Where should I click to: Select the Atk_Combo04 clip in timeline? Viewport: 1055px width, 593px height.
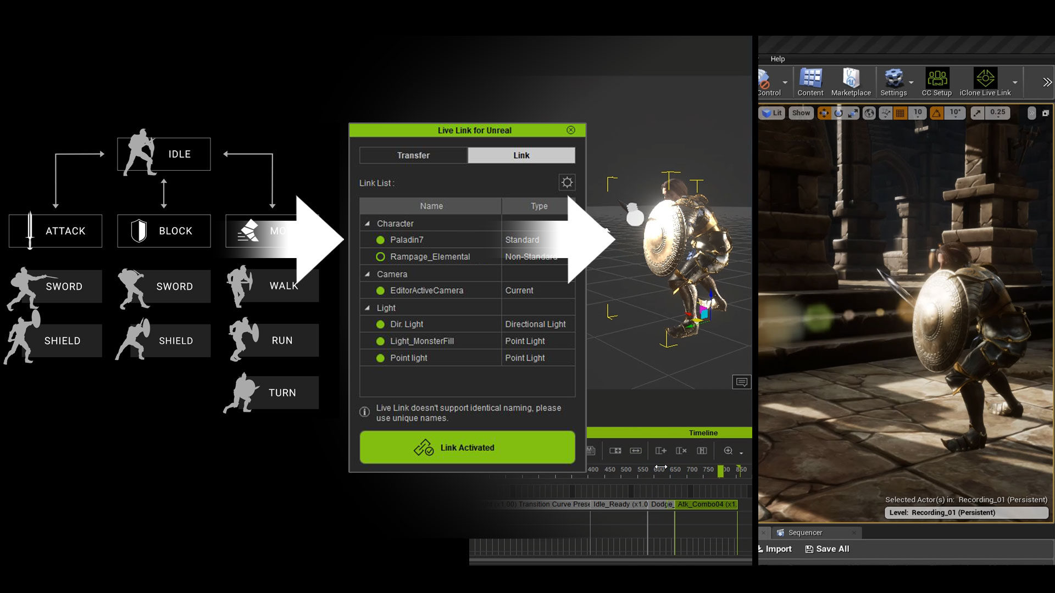coord(706,504)
